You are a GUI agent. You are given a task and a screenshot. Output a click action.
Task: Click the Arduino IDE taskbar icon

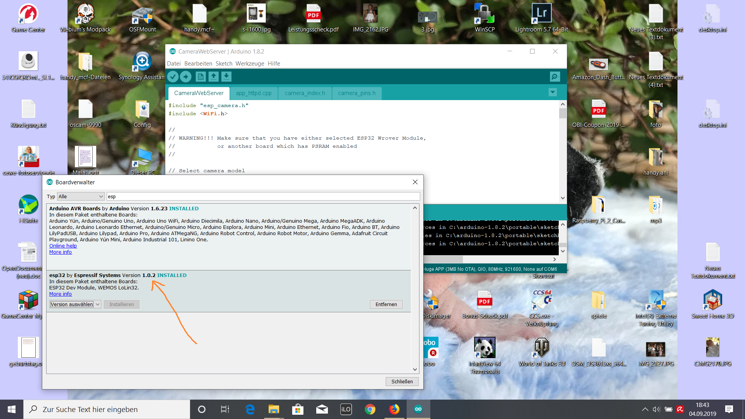pos(418,409)
